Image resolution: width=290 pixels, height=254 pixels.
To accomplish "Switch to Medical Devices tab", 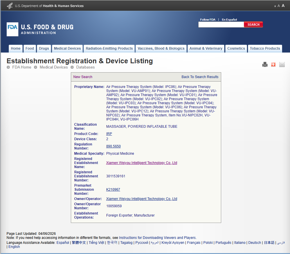I will (67, 48).
